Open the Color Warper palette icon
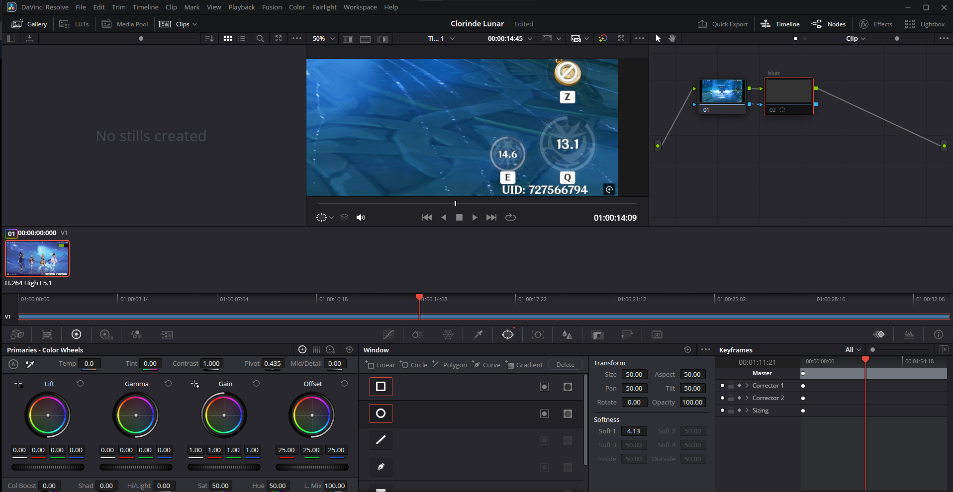The width and height of the screenshot is (953, 492). click(x=448, y=334)
